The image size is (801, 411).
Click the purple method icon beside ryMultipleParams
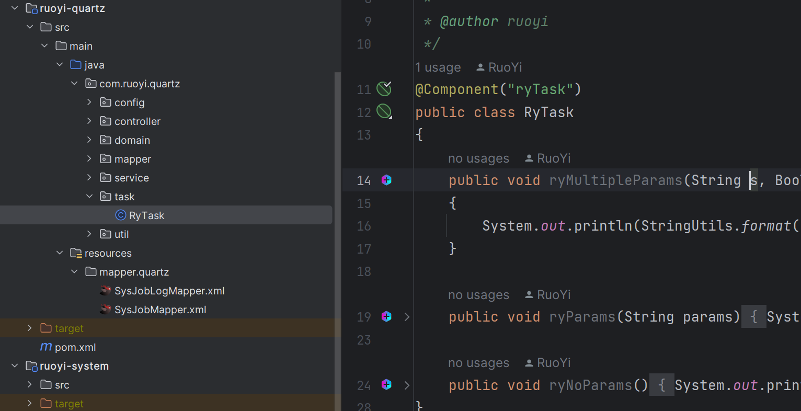386,180
